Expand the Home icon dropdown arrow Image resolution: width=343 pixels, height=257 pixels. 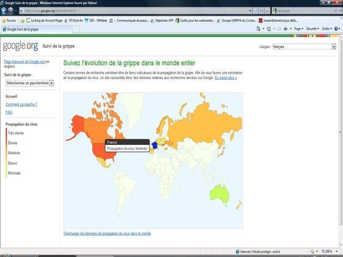[264, 29]
